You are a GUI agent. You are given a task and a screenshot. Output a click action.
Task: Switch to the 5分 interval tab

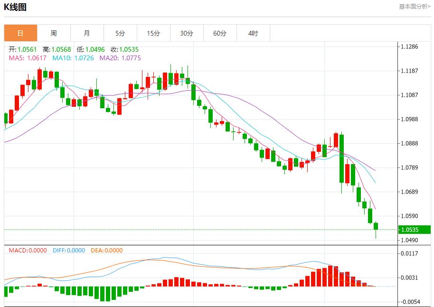120,33
